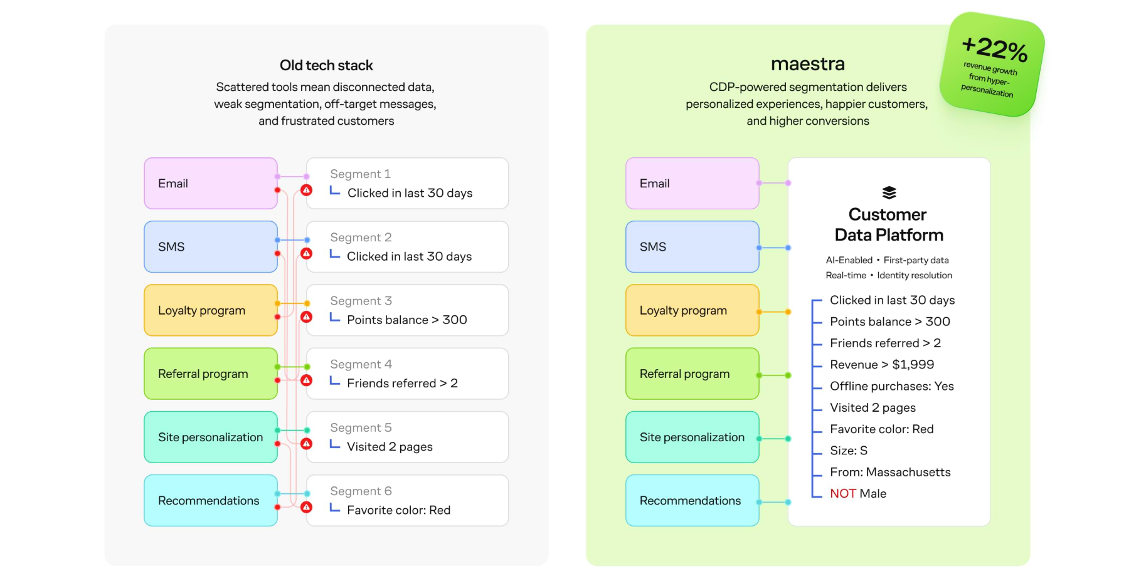Click the Recommendations box under maestra
The height and width of the screenshot is (581, 1146).
[x=692, y=500]
